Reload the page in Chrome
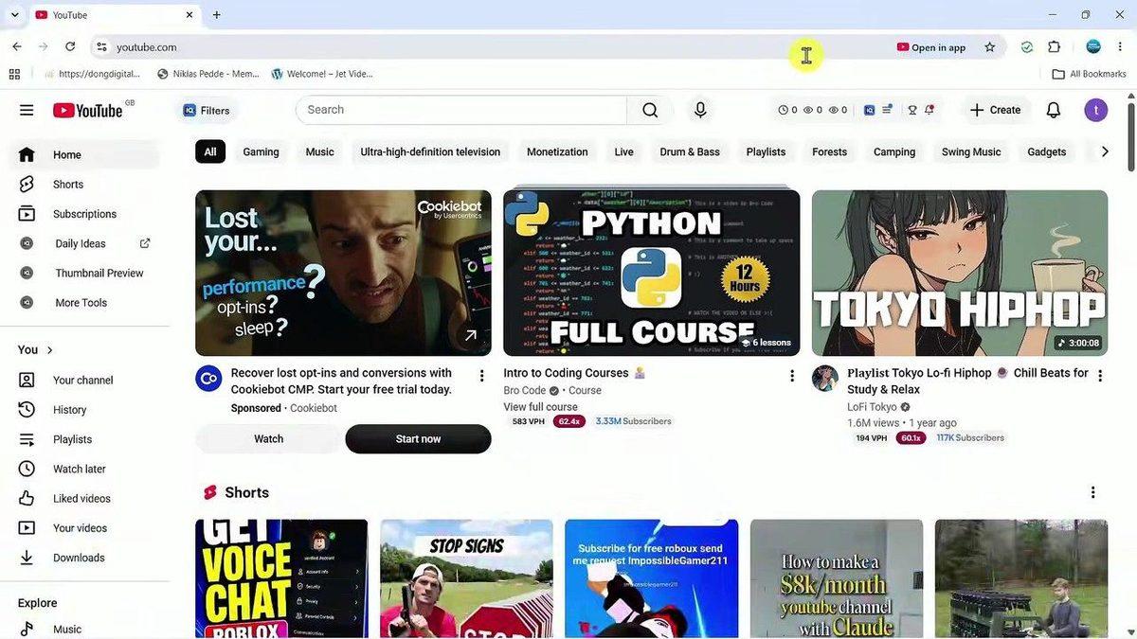The image size is (1137, 639). click(x=70, y=46)
